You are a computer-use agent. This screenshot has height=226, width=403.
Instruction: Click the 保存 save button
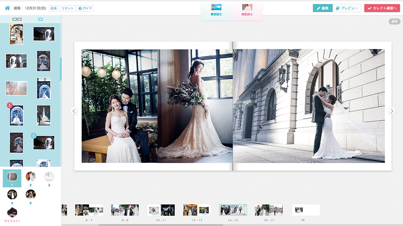pyautogui.click(x=394, y=22)
